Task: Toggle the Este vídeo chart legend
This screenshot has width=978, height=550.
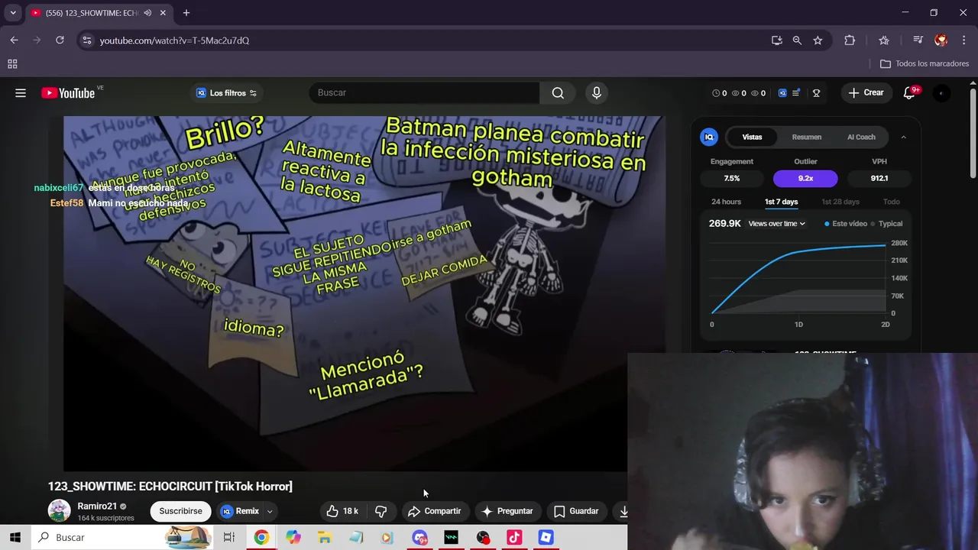Action: (x=846, y=224)
